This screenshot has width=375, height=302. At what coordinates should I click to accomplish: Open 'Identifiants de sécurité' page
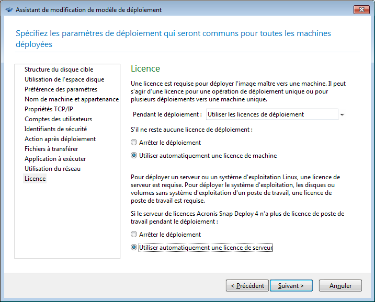pyautogui.click(x=55, y=129)
